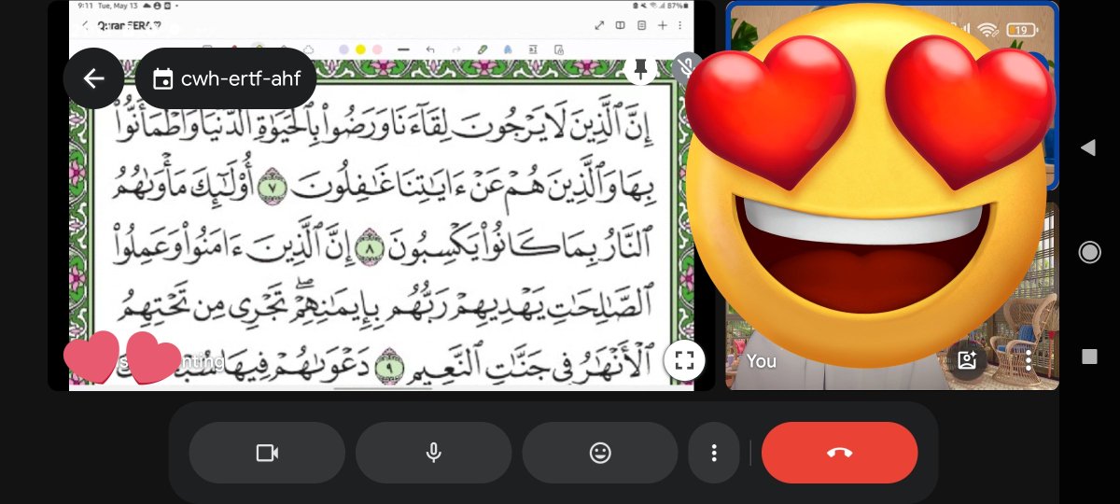Select the pink pen color in the shared screen
The height and width of the screenshot is (504, 1120).
coord(377,49)
